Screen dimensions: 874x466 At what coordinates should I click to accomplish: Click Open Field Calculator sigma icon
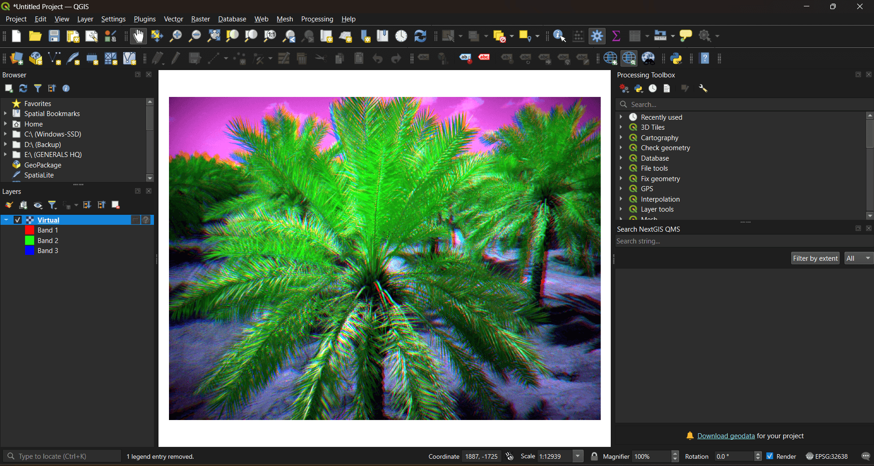pyautogui.click(x=616, y=36)
